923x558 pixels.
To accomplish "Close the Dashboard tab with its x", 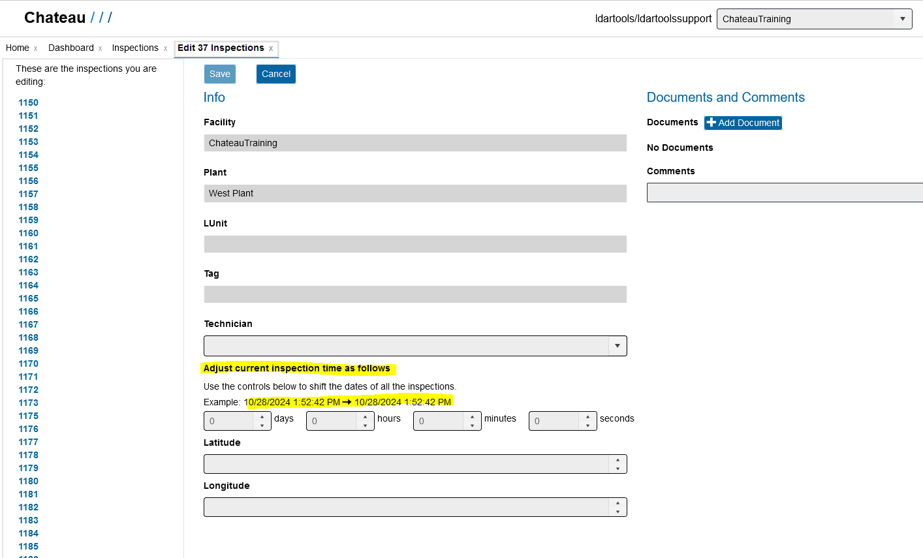I will [x=100, y=48].
